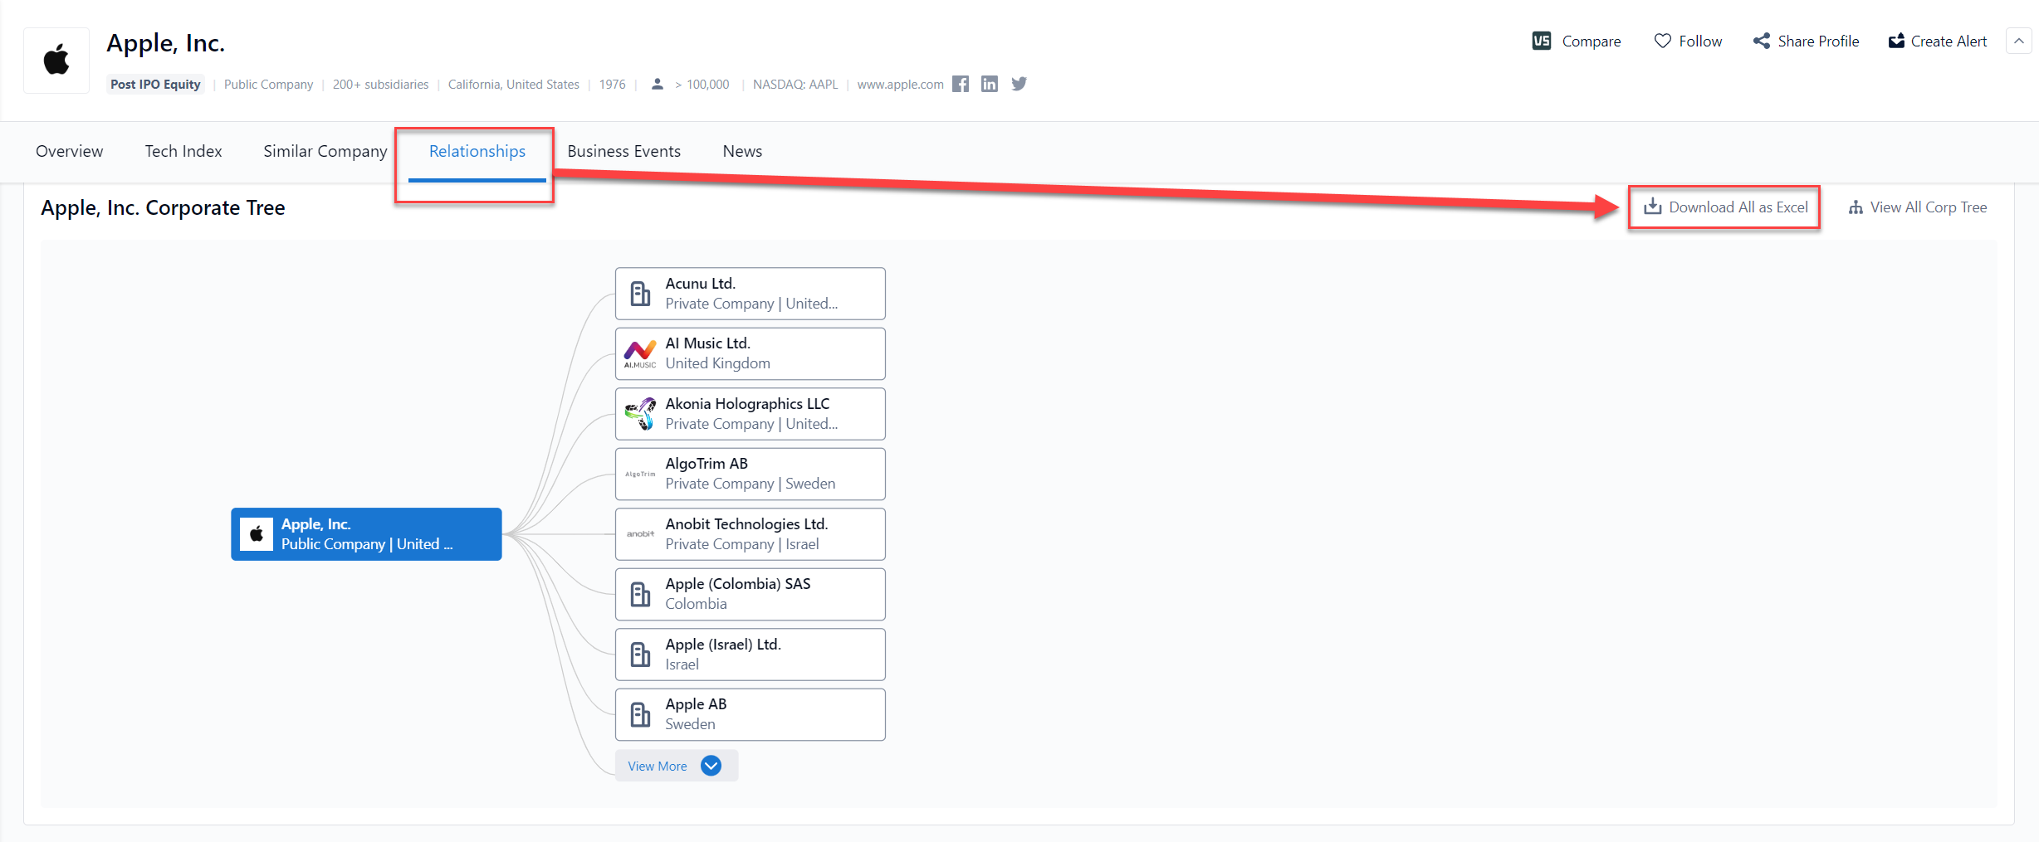Click the AI Music Ltd. logo
This screenshot has height=842, width=2039.
pyautogui.click(x=640, y=353)
